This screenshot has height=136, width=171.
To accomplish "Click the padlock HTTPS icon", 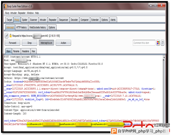I will (11, 36).
